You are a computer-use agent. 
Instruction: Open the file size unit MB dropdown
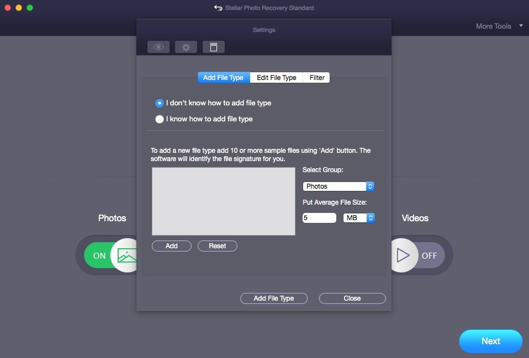click(359, 217)
